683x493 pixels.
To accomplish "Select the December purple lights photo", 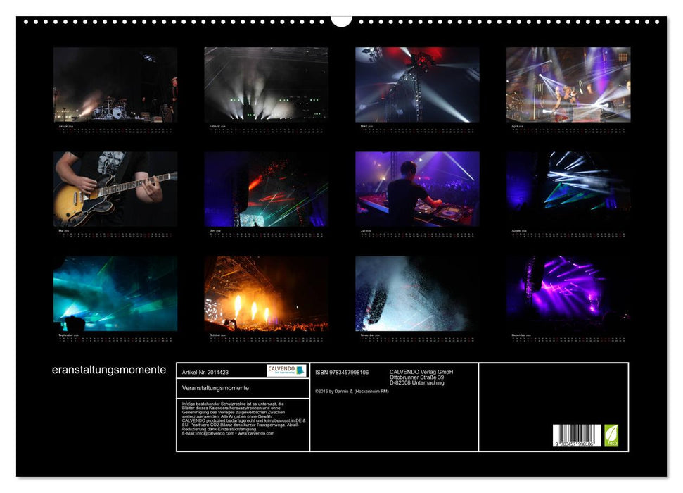I will point(568,293).
